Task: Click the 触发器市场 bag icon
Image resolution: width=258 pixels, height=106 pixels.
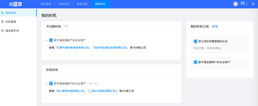Action: click(3, 31)
